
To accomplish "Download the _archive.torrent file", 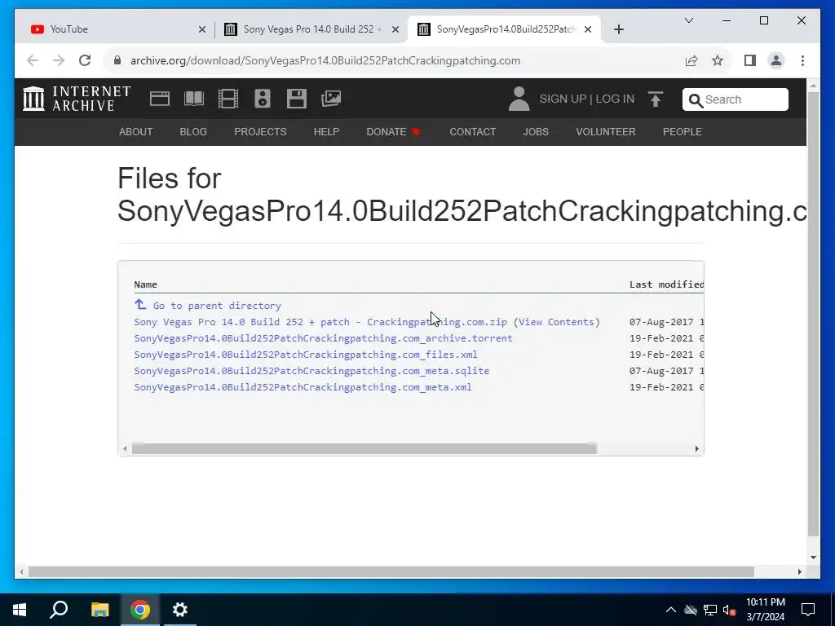I will (323, 338).
